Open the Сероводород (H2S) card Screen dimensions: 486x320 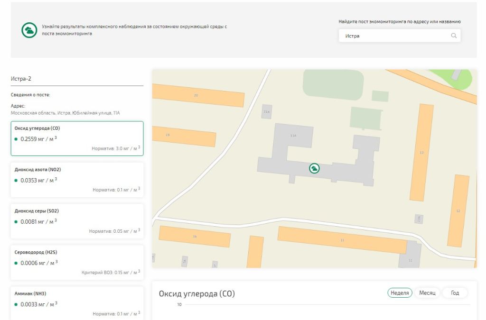[77, 262]
